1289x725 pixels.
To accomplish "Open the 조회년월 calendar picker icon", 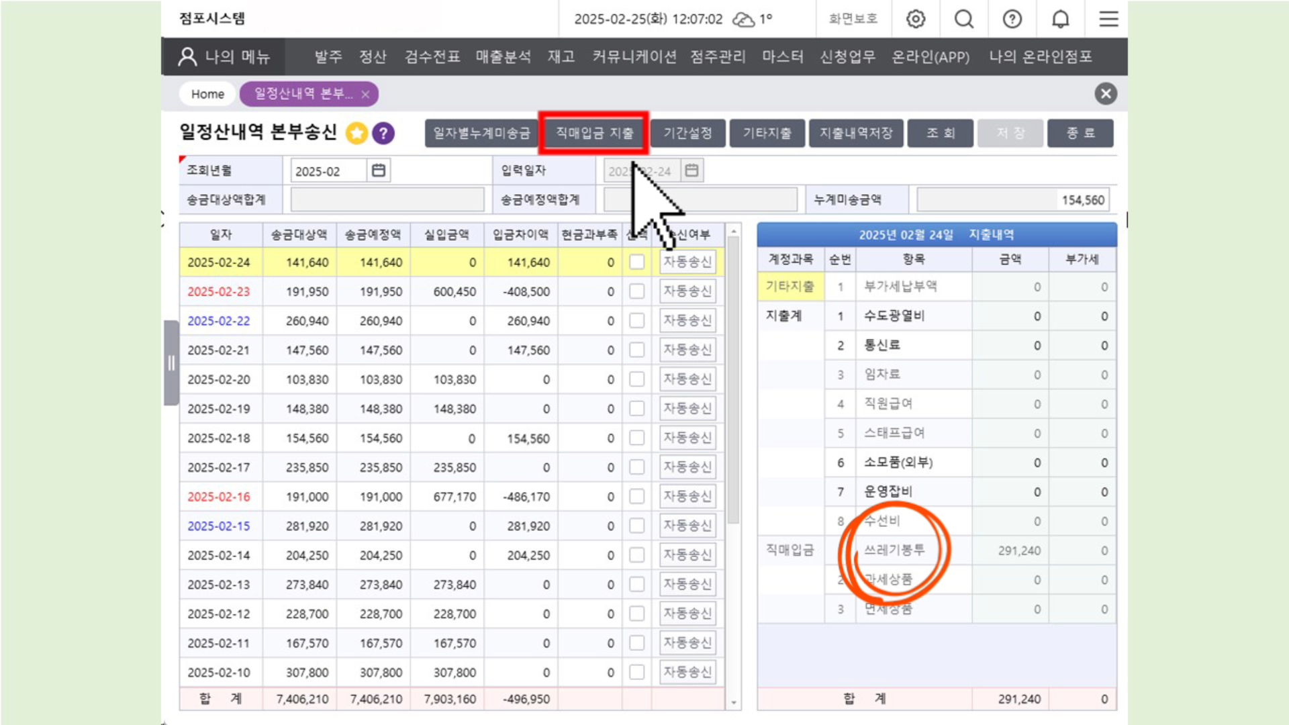I will pyautogui.click(x=379, y=171).
